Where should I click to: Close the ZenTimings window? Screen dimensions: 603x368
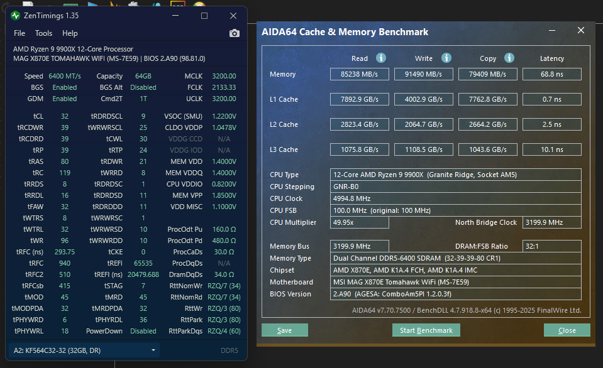coord(233,16)
